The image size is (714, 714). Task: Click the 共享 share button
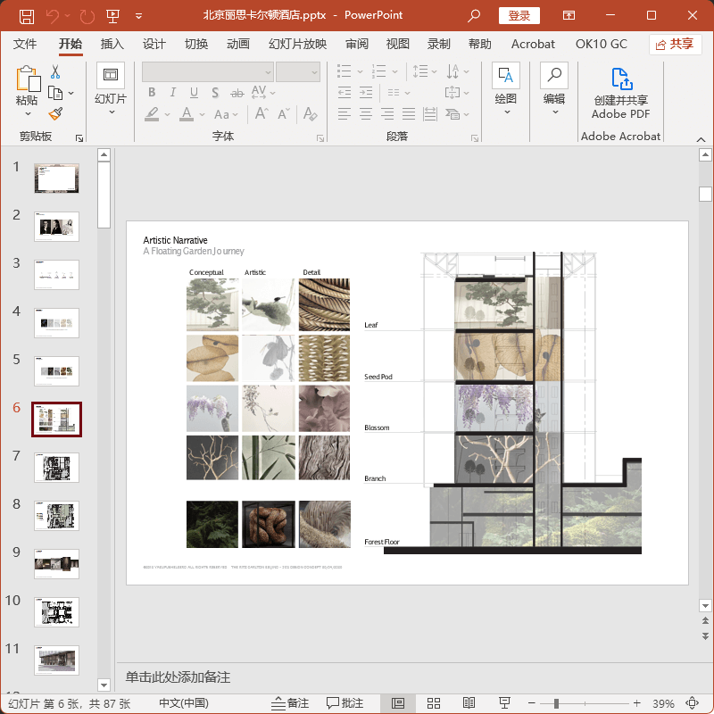(675, 44)
